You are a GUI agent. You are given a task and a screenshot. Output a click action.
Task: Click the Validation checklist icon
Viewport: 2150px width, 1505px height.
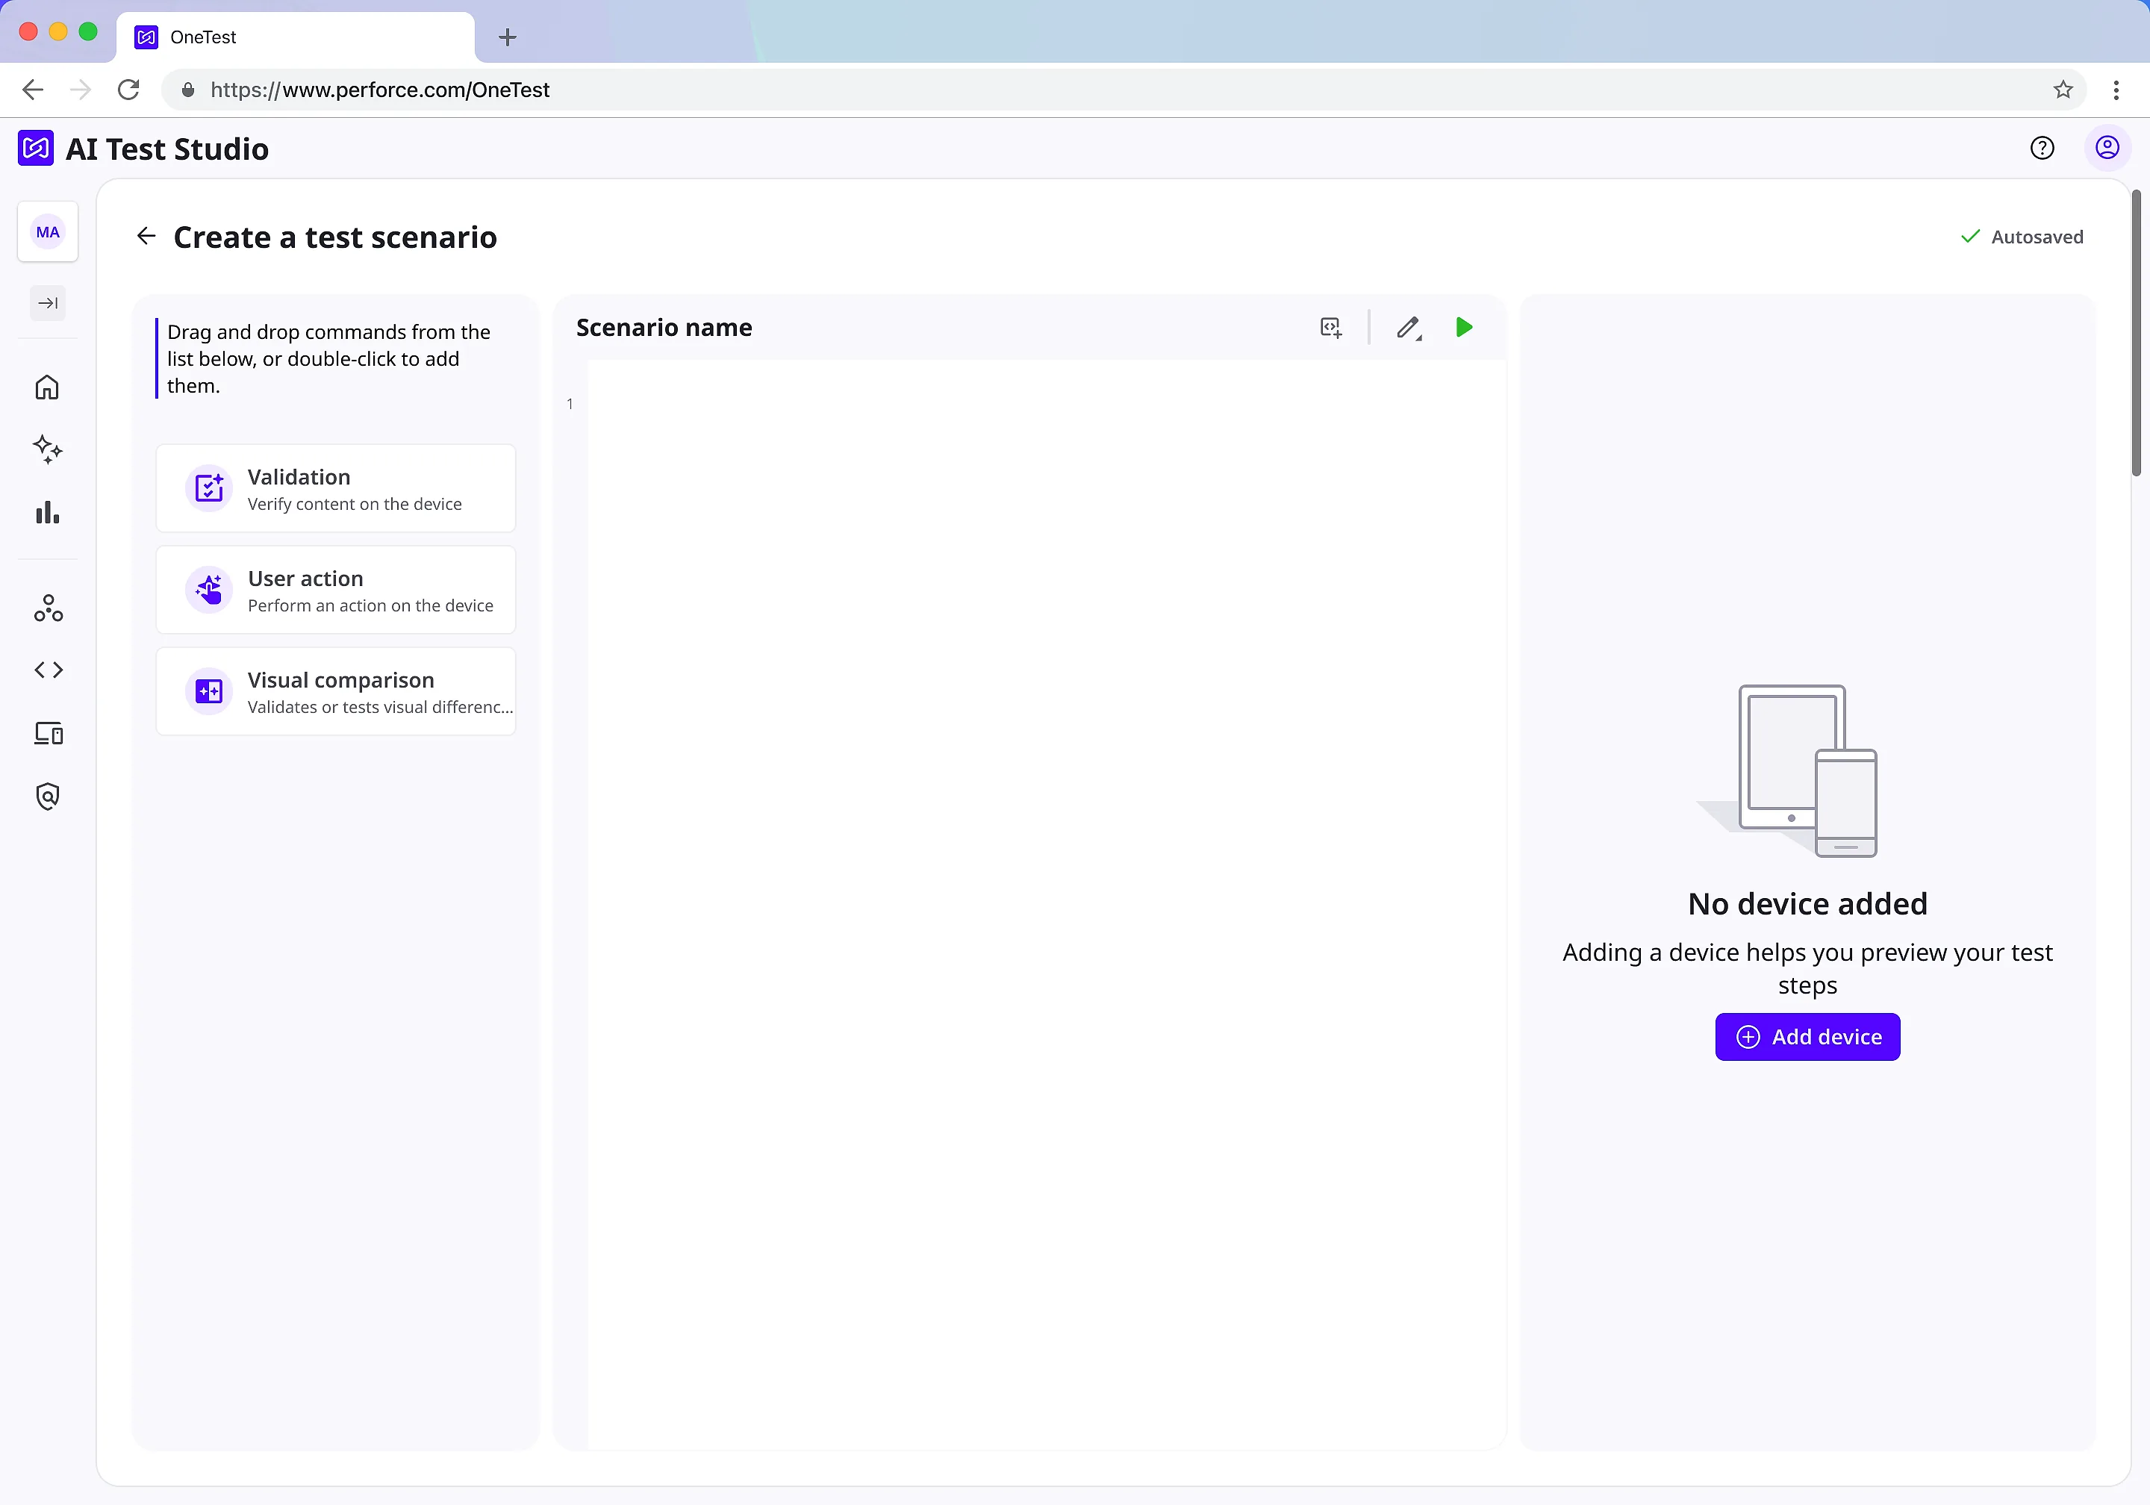209,488
